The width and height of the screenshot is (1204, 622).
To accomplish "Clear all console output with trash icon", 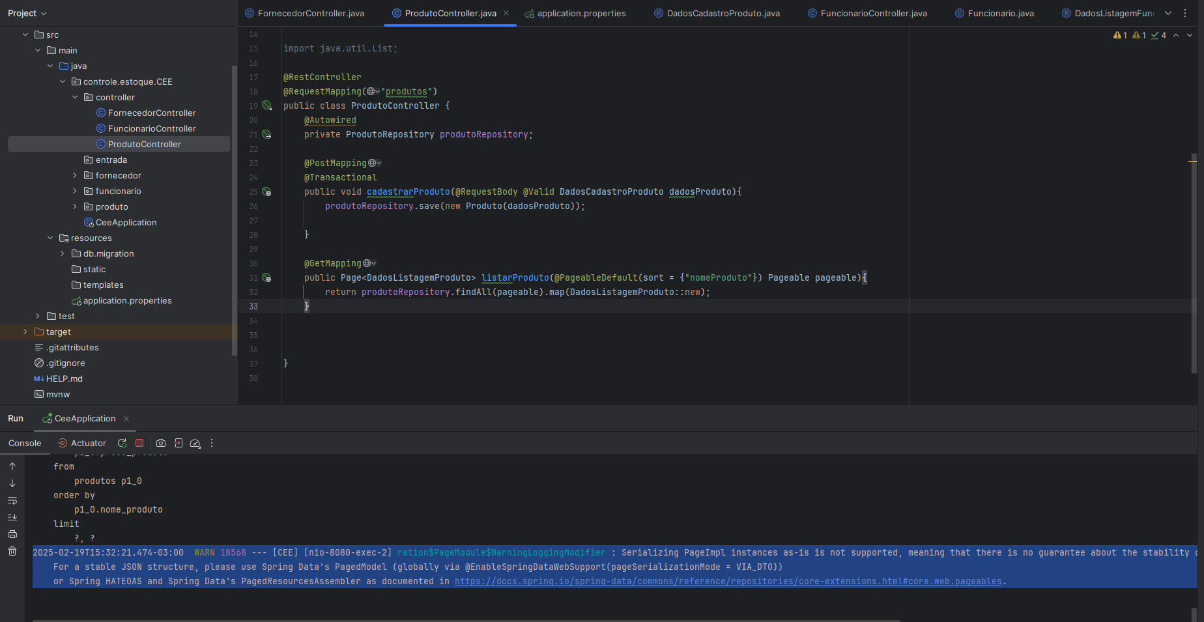I will (12, 551).
